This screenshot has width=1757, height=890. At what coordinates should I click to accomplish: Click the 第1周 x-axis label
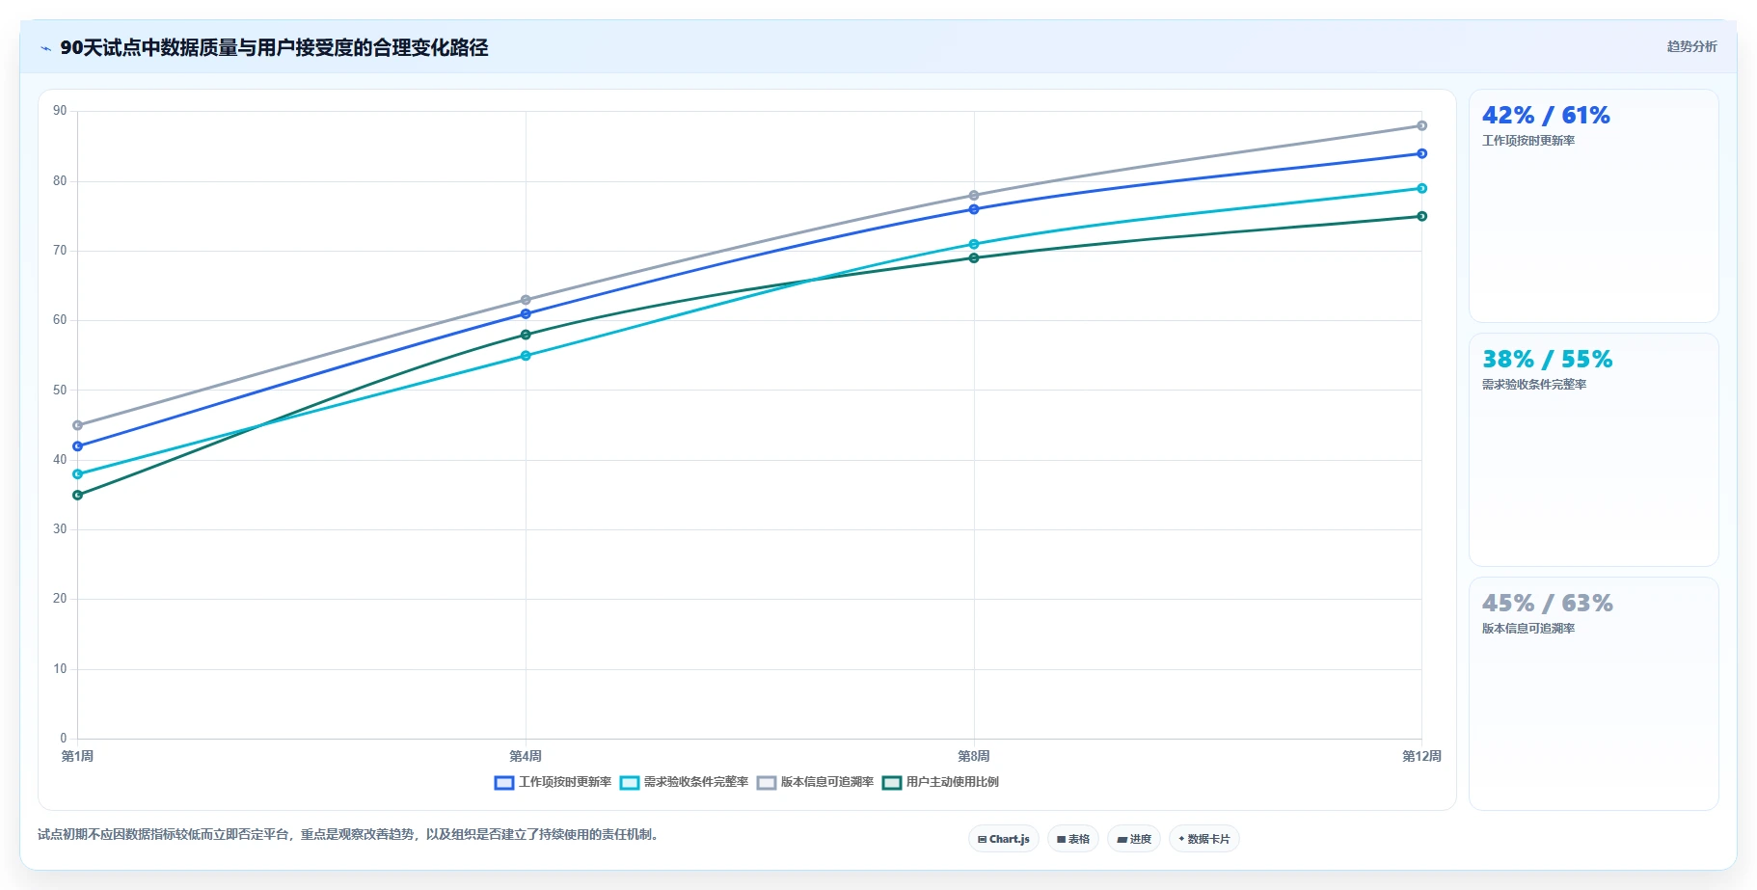click(x=77, y=756)
